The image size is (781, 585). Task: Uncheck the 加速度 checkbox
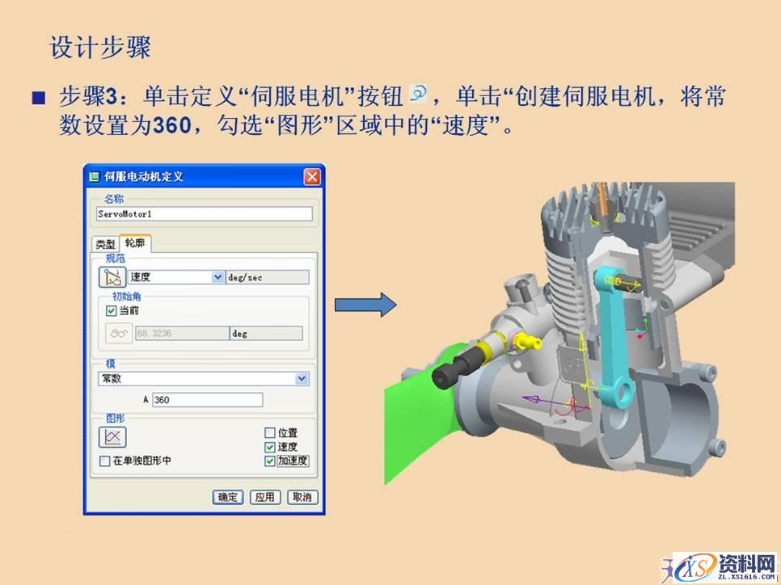269,461
